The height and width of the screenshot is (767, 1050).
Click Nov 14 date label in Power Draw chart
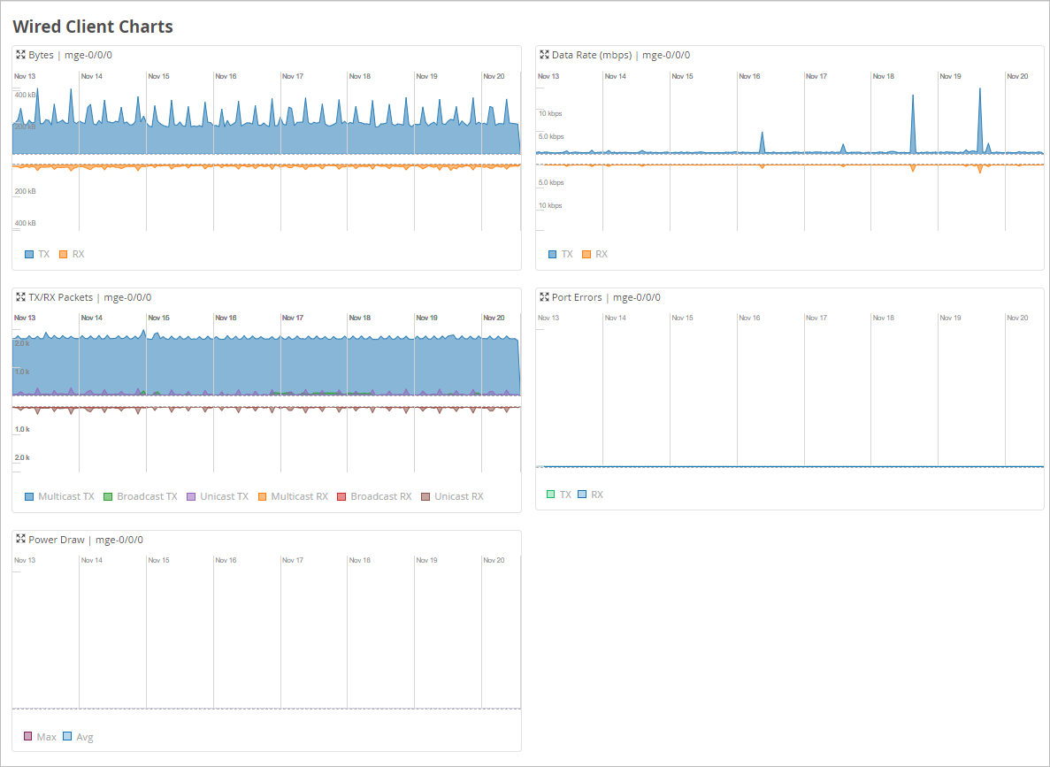(92, 561)
